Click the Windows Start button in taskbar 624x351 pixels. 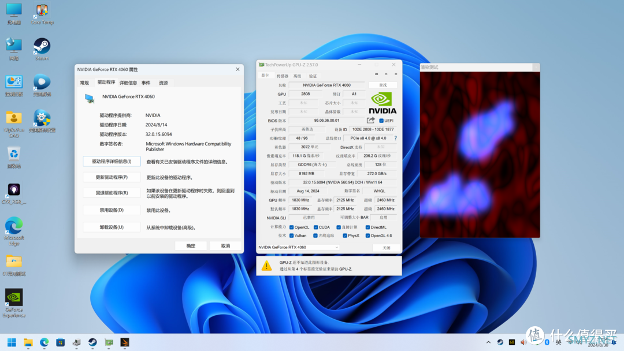point(12,342)
